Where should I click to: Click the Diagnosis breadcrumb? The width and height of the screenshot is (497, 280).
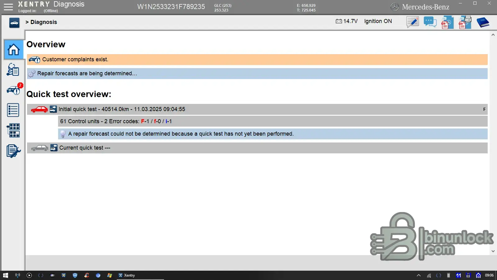(x=43, y=22)
